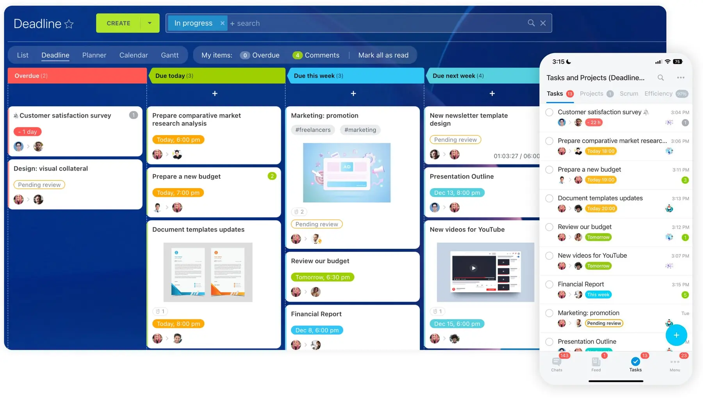Open the CREATE button dropdown arrow
Screen dimensions: 703x398
(150, 23)
